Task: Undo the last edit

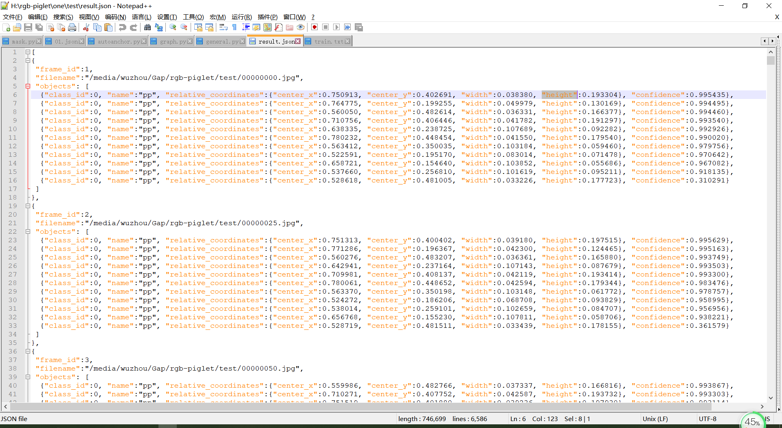Action: (122, 27)
